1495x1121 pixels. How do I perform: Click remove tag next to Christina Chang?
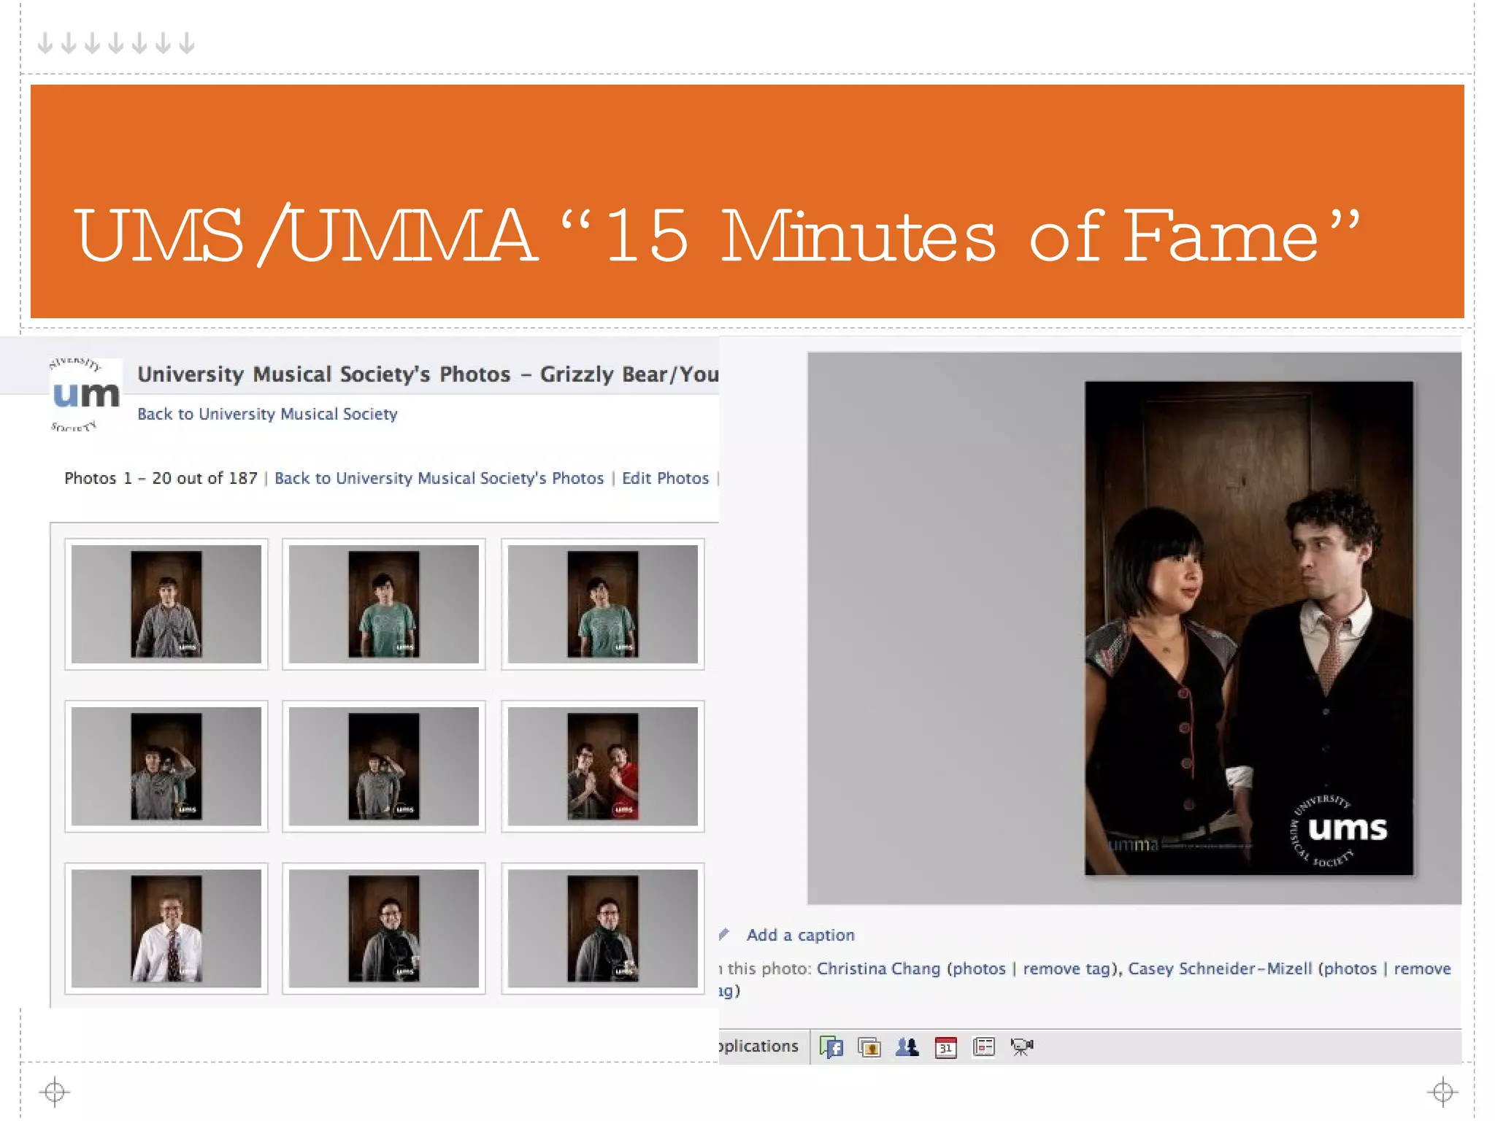tap(1067, 969)
